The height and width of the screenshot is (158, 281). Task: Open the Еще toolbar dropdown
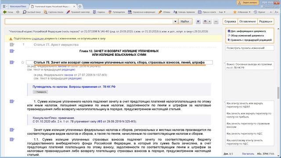coord(222,12)
